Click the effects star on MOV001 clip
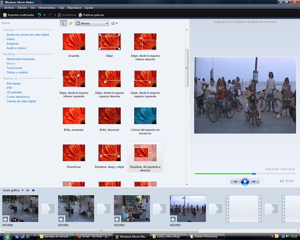The image size is (300, 240). [x=61, y=219]
